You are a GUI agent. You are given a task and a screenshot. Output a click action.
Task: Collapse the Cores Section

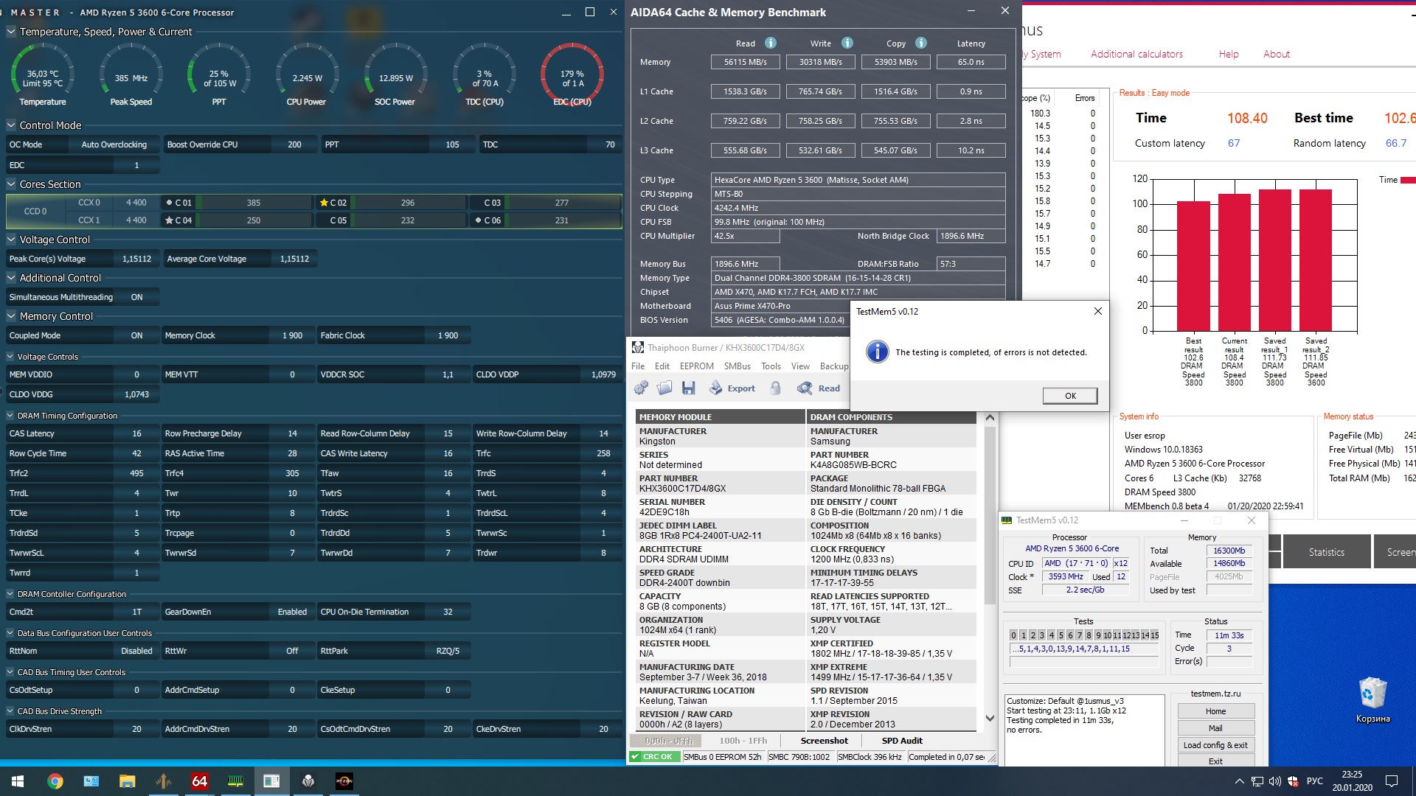11,184
